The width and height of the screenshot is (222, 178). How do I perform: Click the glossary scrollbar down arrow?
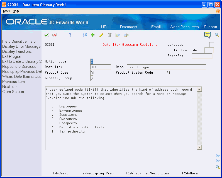(x=199, y=147)
